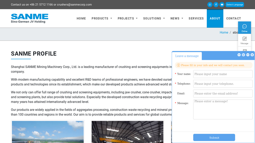Image resolution: width=255 pixels, height=143 pixels.
Task: Close the Leave a message window
Action: pyautogui.click(x=252, y=55)
